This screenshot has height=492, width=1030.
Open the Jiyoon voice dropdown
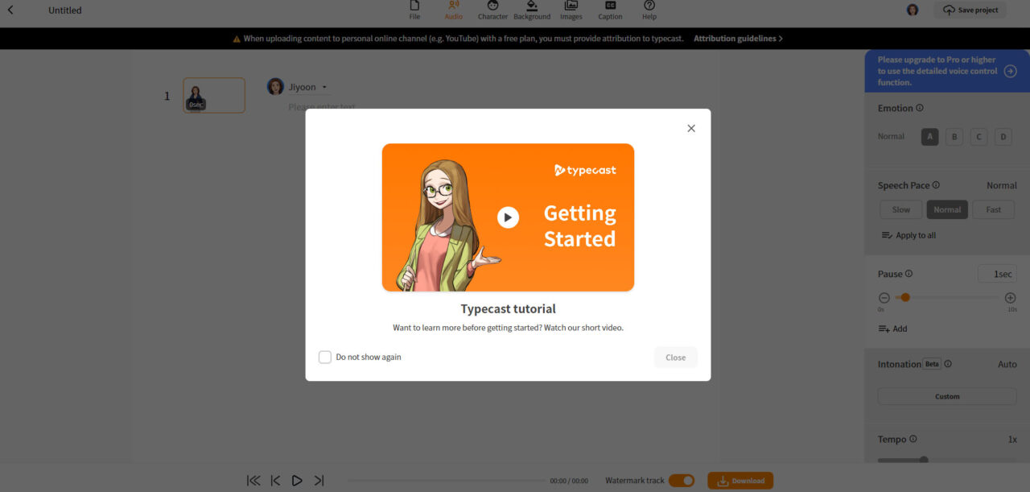(324, 86)
